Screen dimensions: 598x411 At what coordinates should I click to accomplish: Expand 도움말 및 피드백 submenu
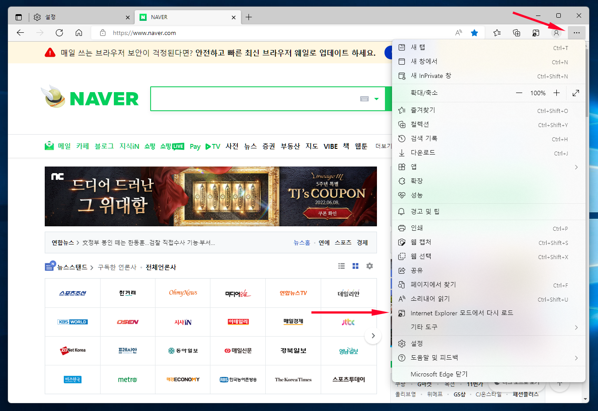[x=489, y=358]
